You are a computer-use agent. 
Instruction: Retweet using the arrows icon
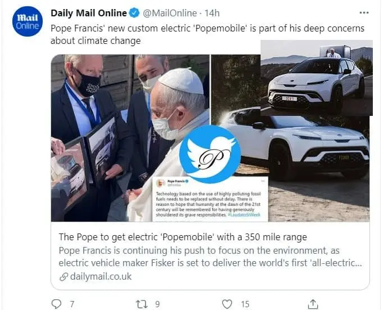141,304
